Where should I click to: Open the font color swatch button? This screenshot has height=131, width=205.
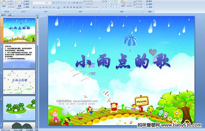pyautogui.click(x=58, y=7)
